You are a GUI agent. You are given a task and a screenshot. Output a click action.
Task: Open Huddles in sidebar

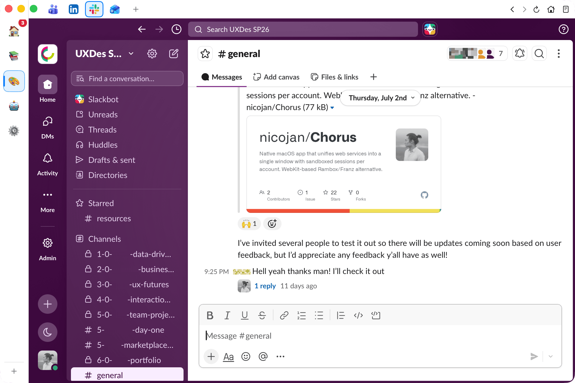click(x=127, y=145)
